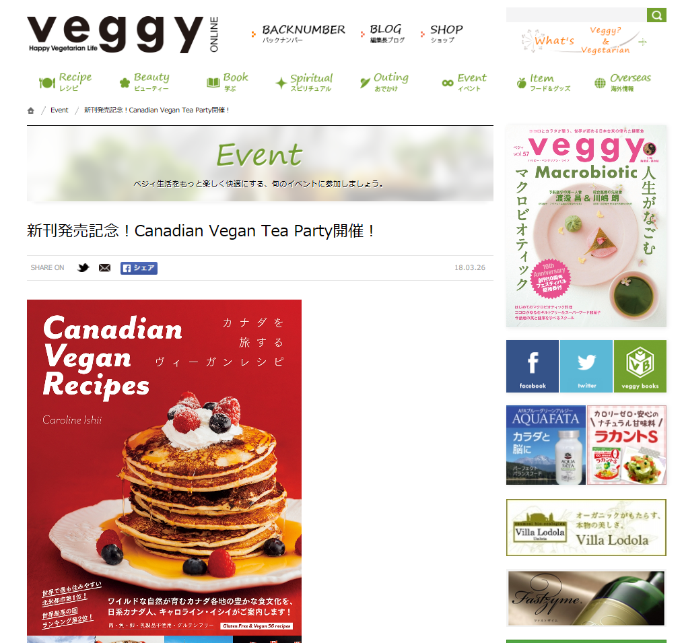
Task: Go to the Overseas 海外情報 section
Action: tap(622, 82)
